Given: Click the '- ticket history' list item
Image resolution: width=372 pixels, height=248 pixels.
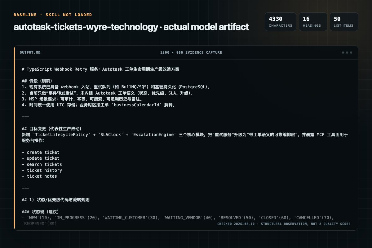Looking at the screenshot, I should tap(42, 170).
